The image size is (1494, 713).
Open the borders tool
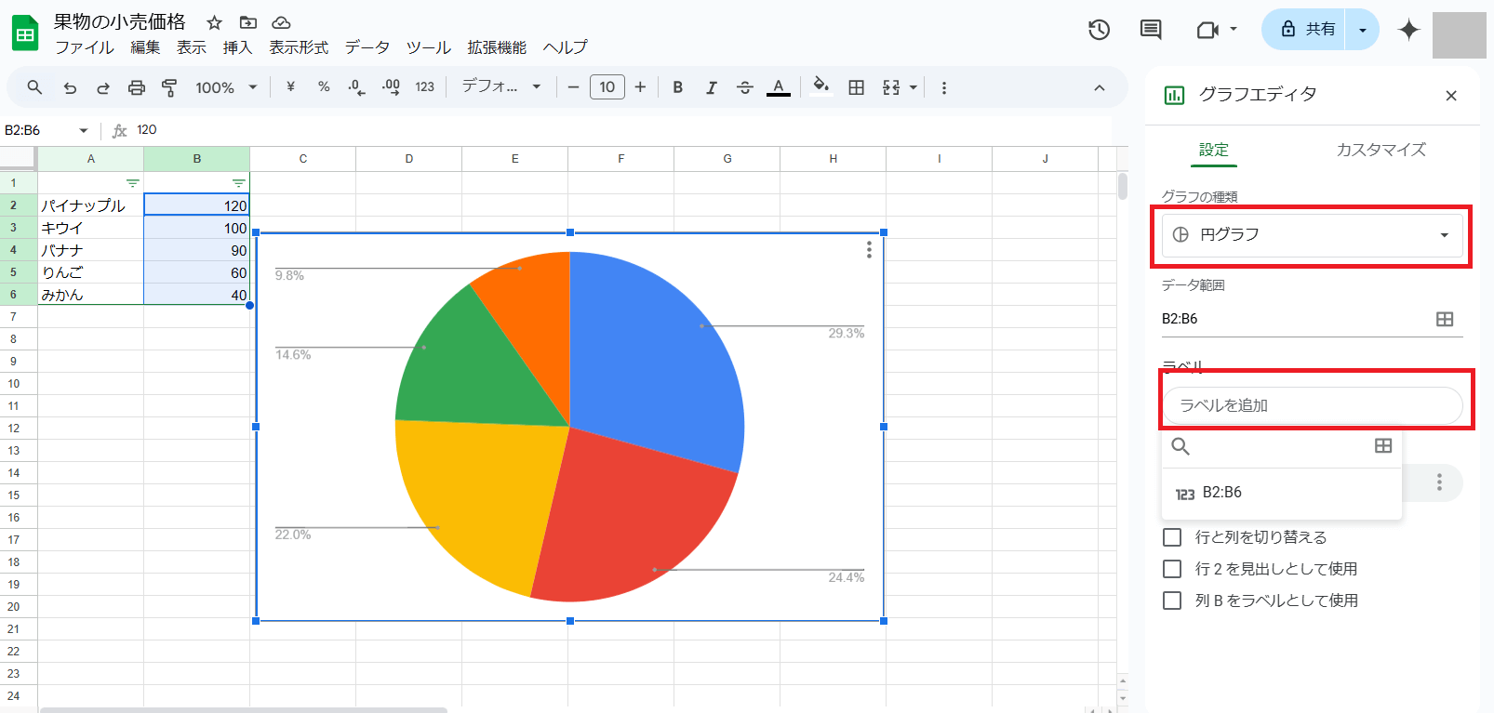[x=857, y=87]
